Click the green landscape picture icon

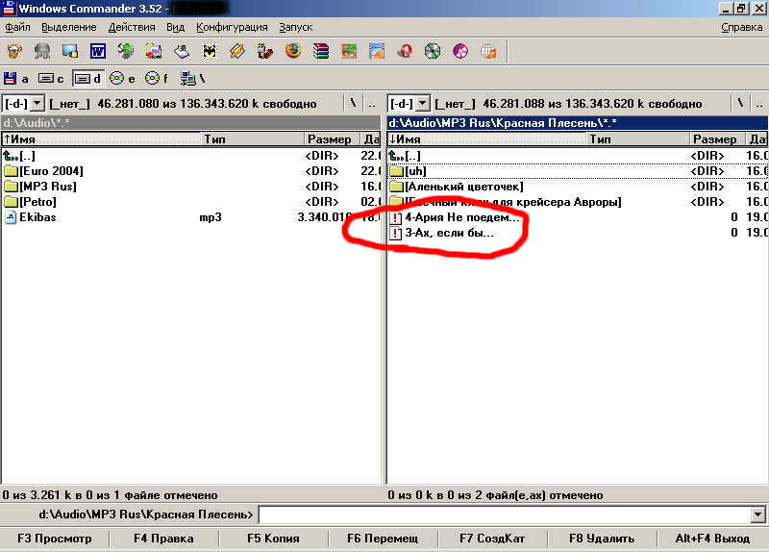point(349,51)
